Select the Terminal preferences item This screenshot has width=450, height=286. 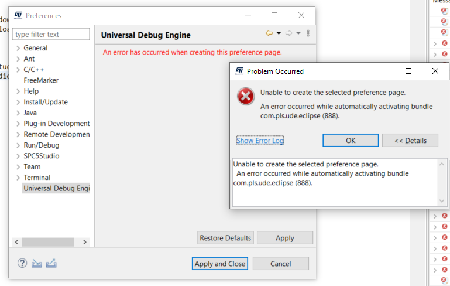(37, 178)
